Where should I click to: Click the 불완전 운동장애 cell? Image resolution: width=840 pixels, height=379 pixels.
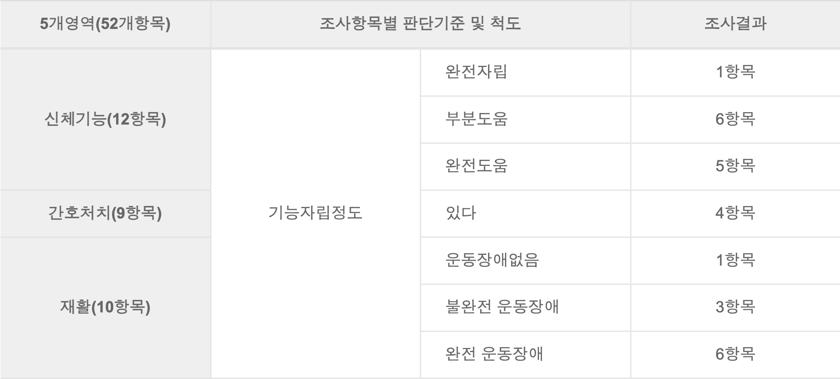pos(526,307)
